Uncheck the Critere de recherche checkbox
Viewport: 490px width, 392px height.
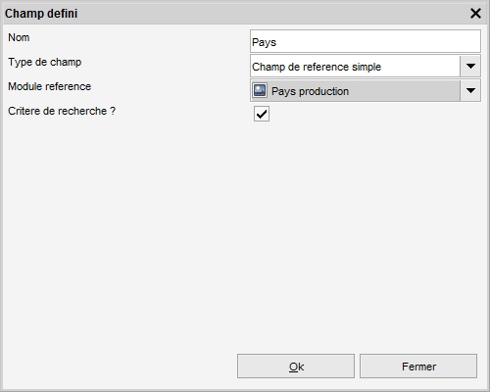point(262,114)
